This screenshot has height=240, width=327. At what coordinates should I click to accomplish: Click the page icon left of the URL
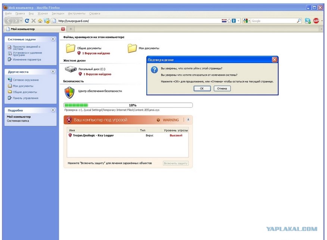click(54, 21)
